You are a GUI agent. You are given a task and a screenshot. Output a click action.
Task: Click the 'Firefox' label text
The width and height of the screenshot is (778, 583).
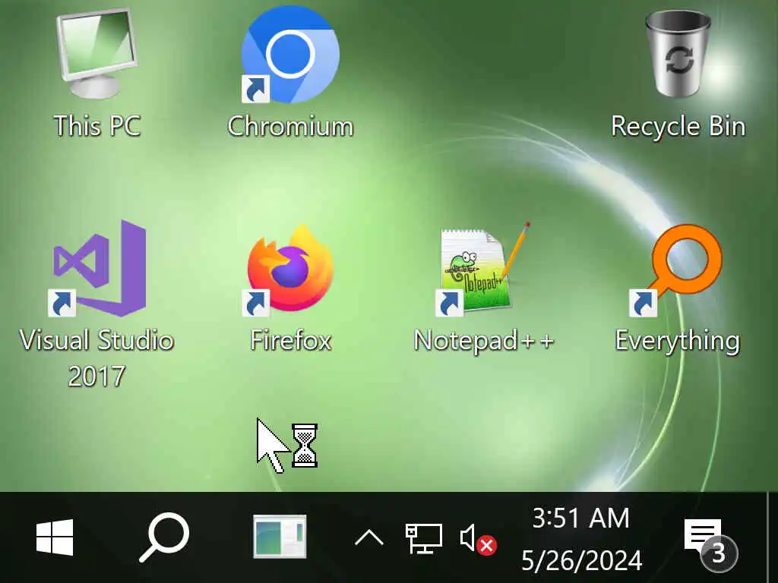[291, 341]
